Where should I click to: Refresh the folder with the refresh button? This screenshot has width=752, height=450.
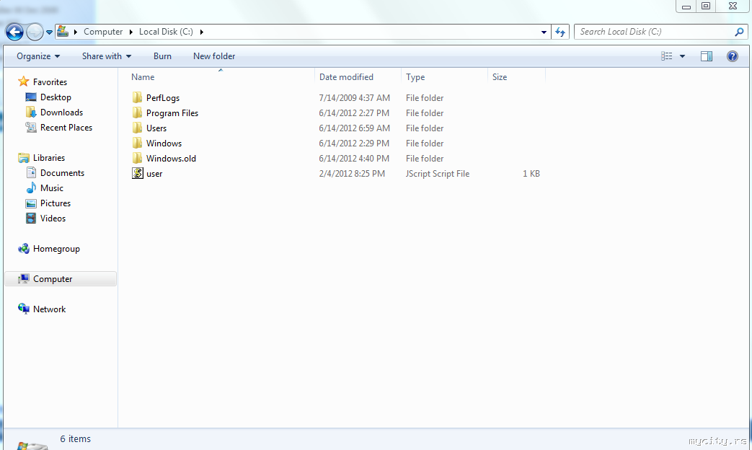(560, 32)
